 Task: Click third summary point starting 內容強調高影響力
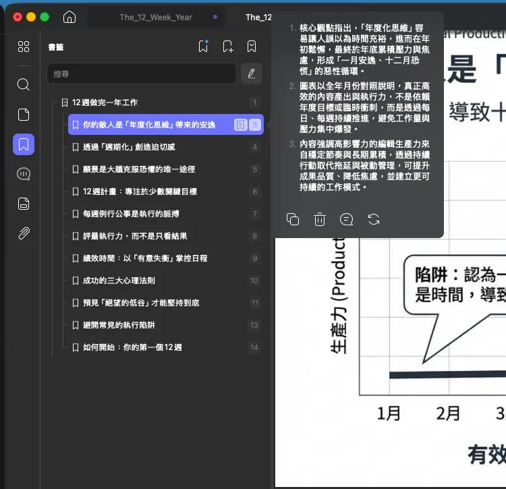point(364,165)
